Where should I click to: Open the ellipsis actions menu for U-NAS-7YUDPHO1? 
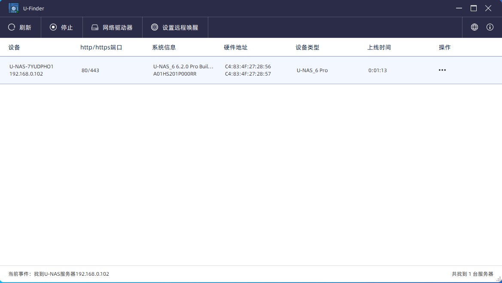442,70
